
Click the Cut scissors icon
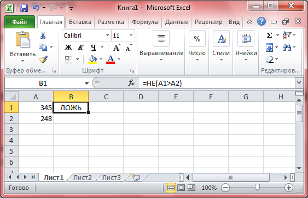43,35
